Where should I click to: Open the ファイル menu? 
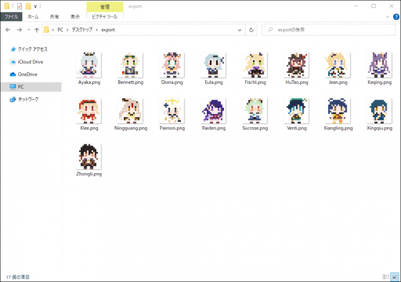11,17
